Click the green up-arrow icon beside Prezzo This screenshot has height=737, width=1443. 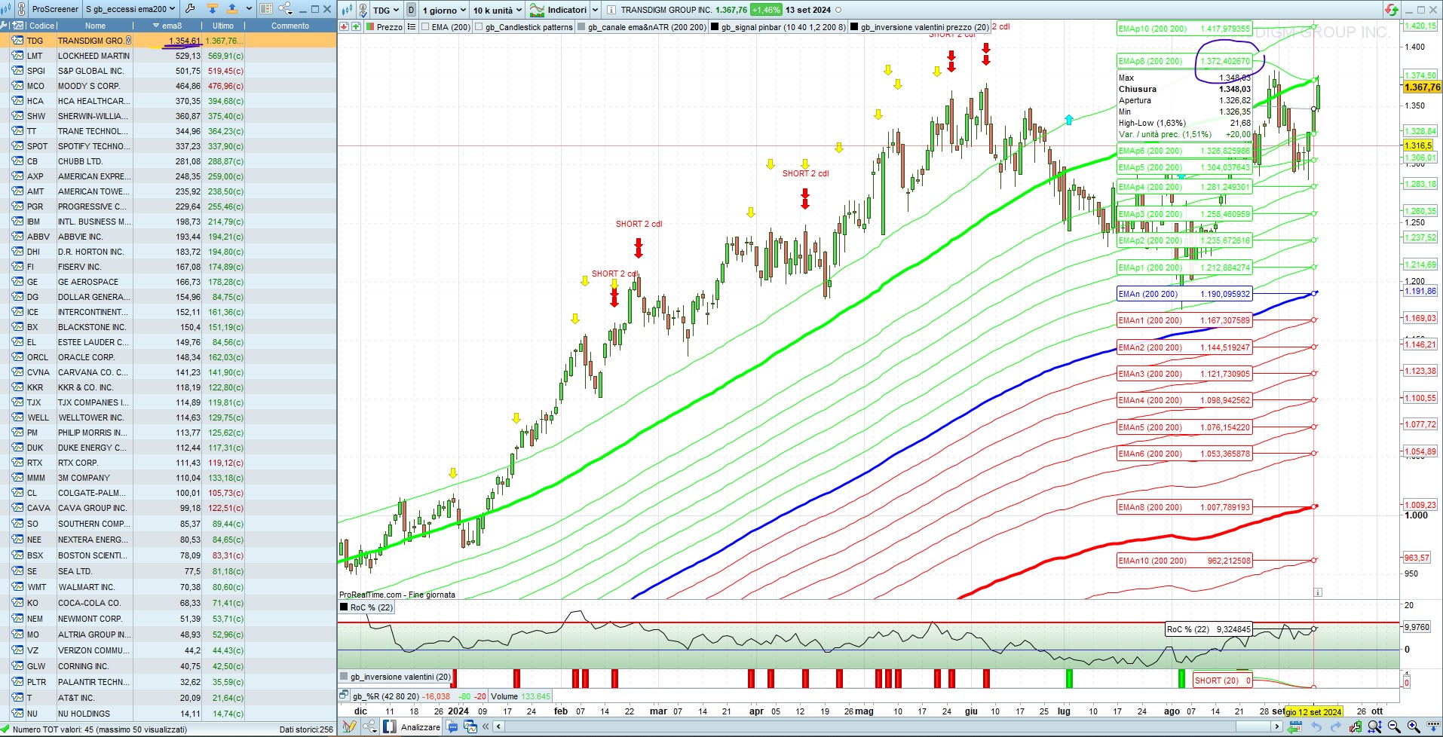coord(356,26)
